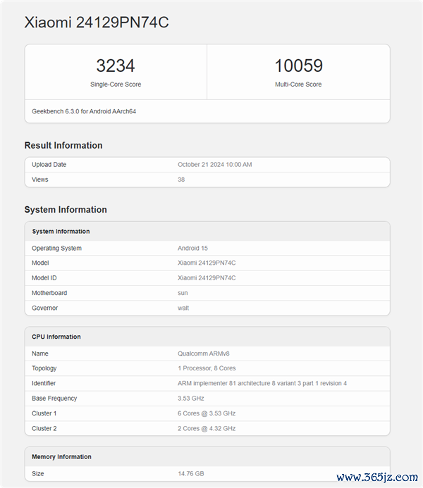Click the Base Frequency label
This screenshot has height=488, width=423.
54,399
